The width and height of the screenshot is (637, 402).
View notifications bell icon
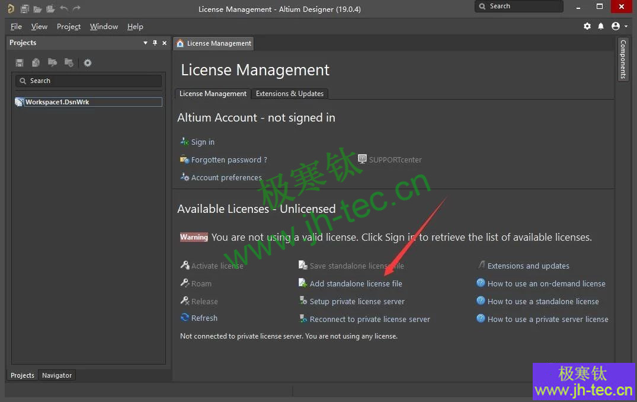tap(601, 26)
